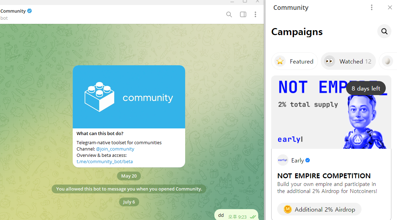
Task: Click the 'bot' status label under Community
Action: [4, 18]
